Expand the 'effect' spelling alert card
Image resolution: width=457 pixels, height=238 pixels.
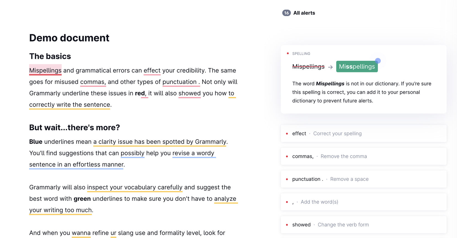(x=363, y=134)
